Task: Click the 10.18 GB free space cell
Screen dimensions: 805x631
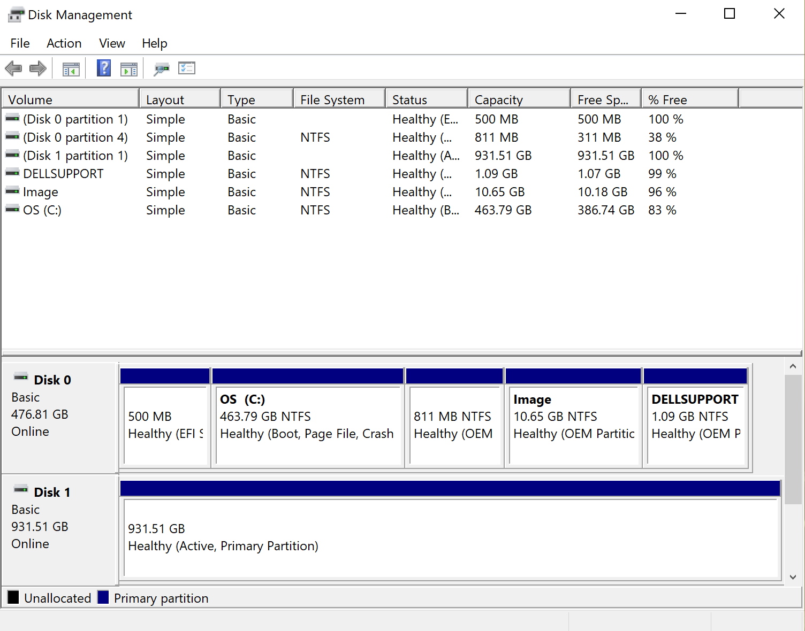Action: click(602, 192)
